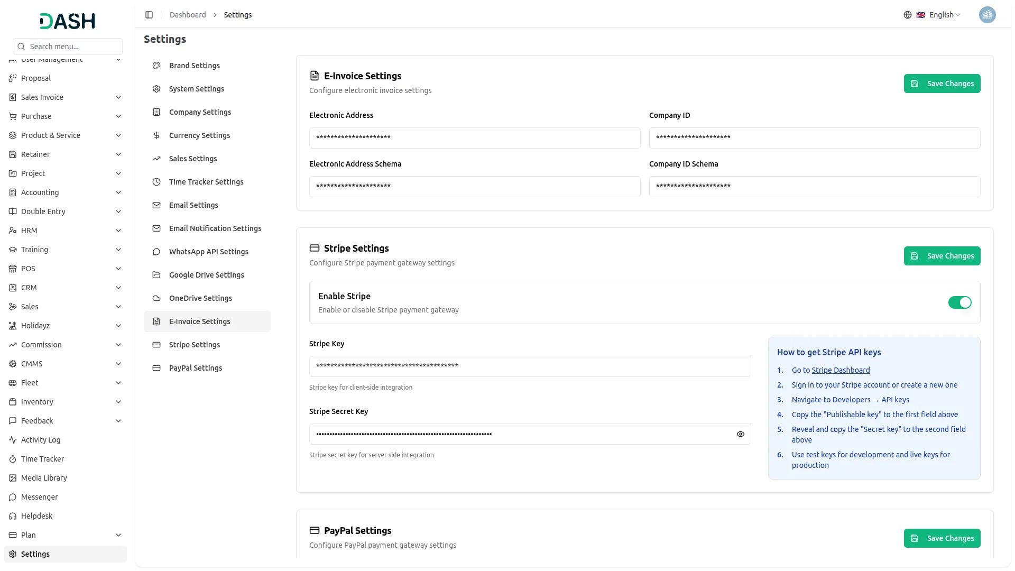Select the globe language icon in the header
1015x571 pixels.
pyautogui.click(x=908, y=15)
